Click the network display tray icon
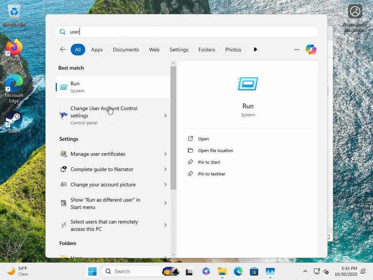 pyautogui.click(x=317, y=271)
